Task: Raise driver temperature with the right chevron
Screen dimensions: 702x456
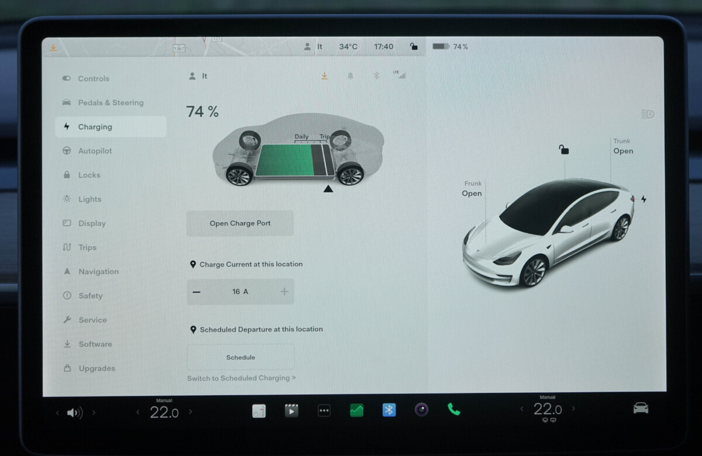Action: (190, 412)
